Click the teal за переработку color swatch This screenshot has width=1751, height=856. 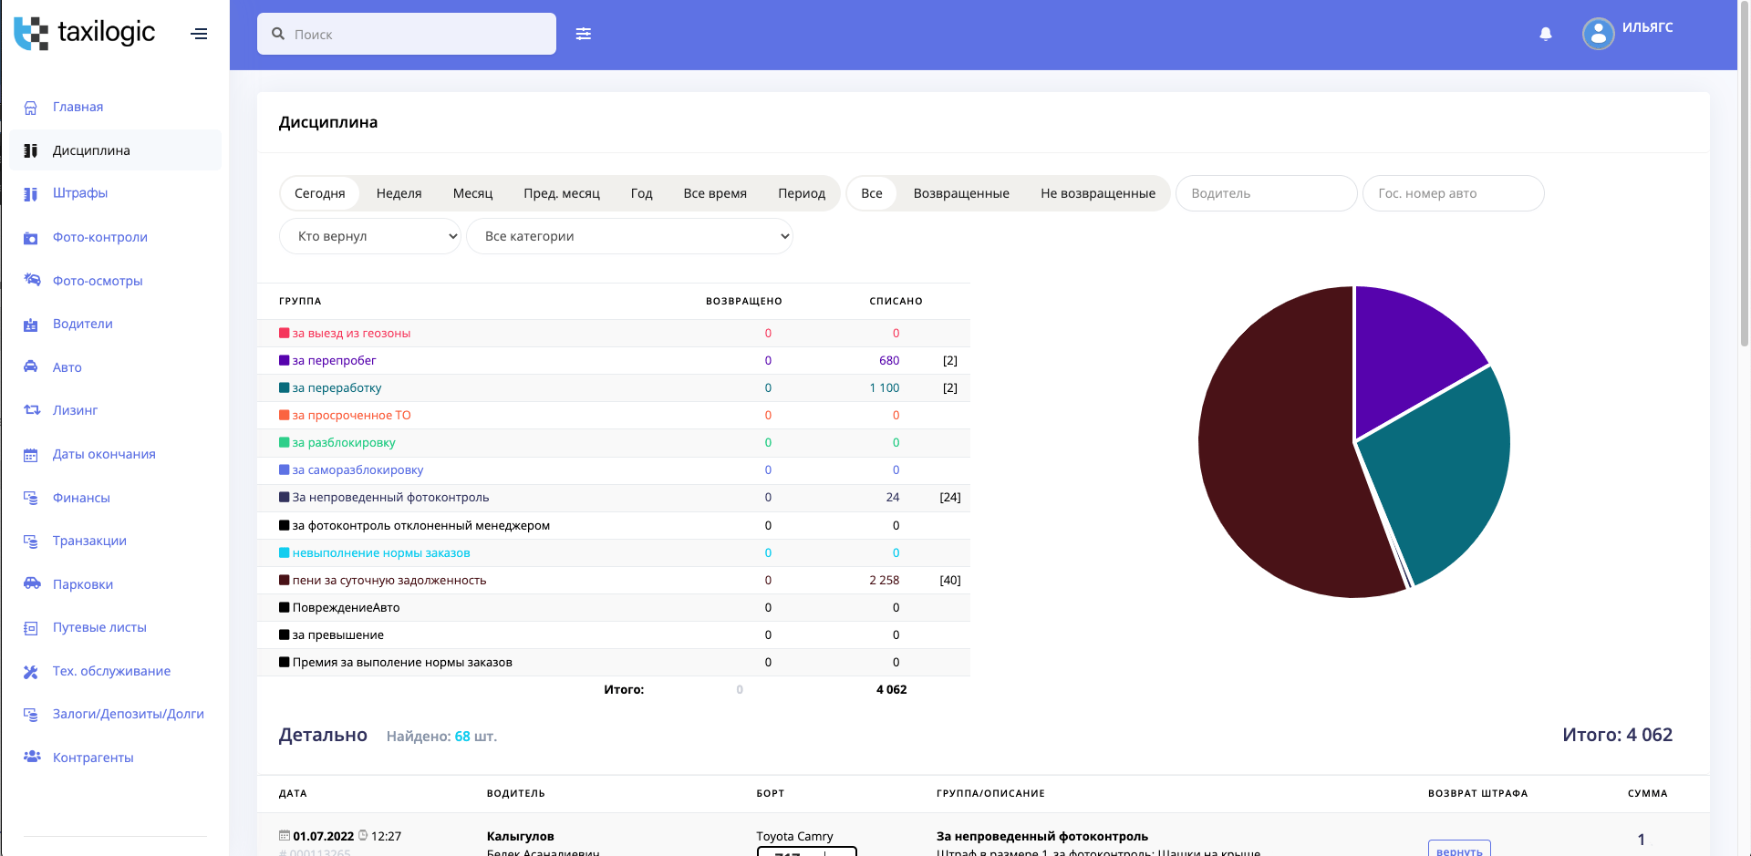click(x=285, y=388)
